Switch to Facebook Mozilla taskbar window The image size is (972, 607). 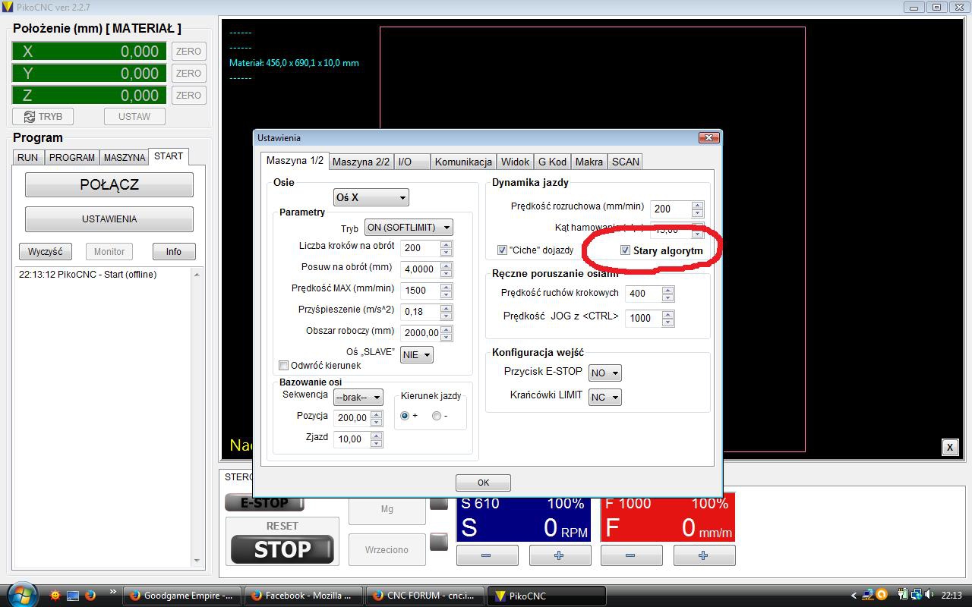(x=304, y=596)
